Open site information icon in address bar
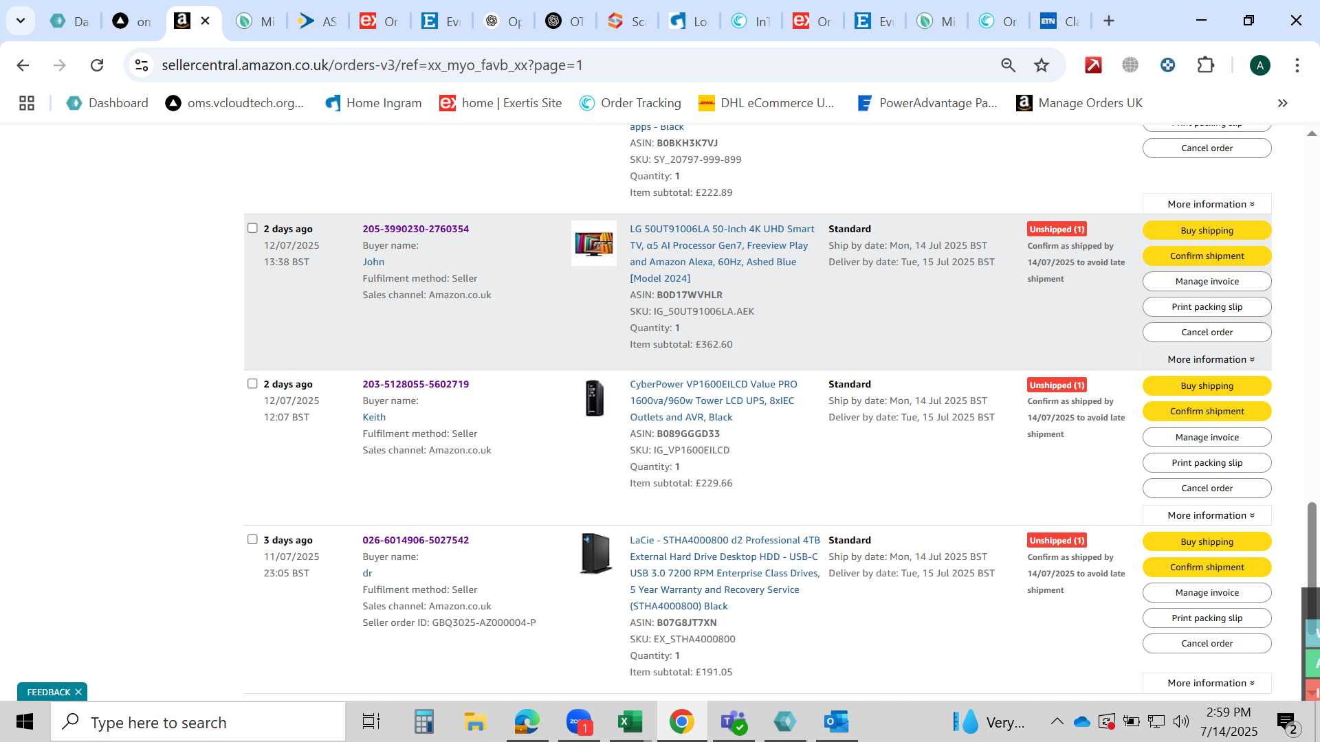The width and height of the screenshot is (1320, 742). [142, 65]
